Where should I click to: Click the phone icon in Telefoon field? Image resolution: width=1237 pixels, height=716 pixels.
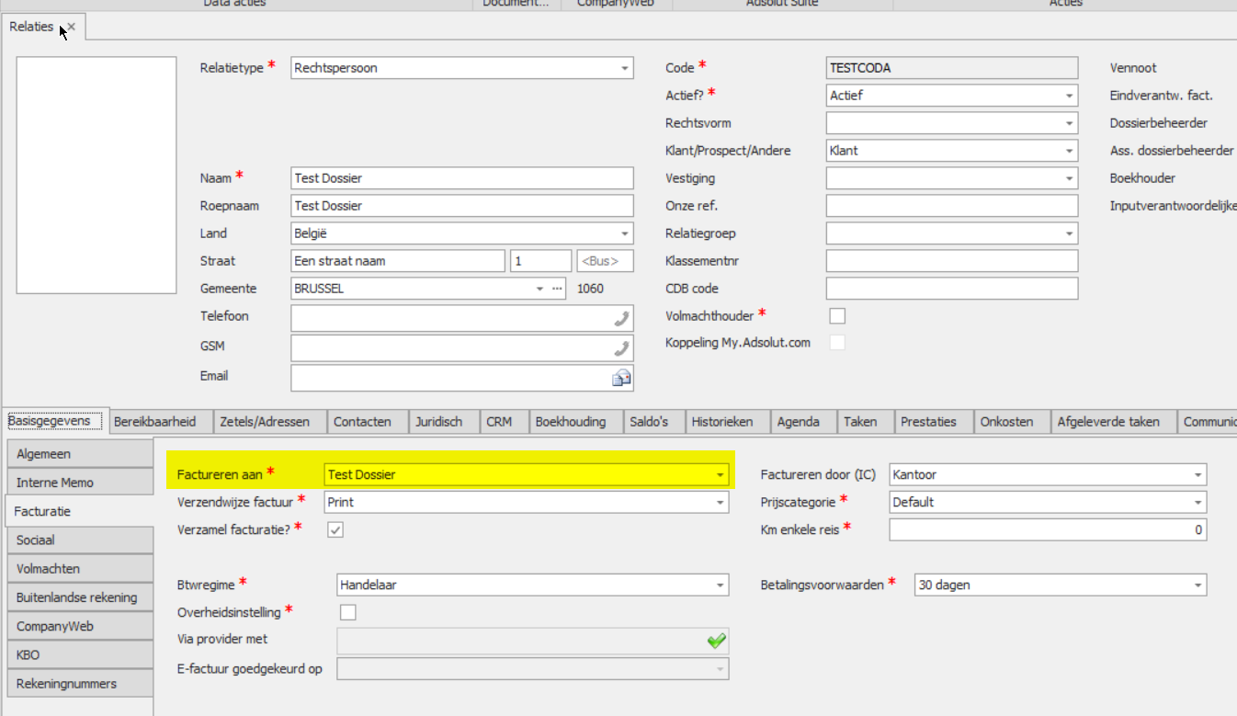pyautogui.click(x=622, y=319)
